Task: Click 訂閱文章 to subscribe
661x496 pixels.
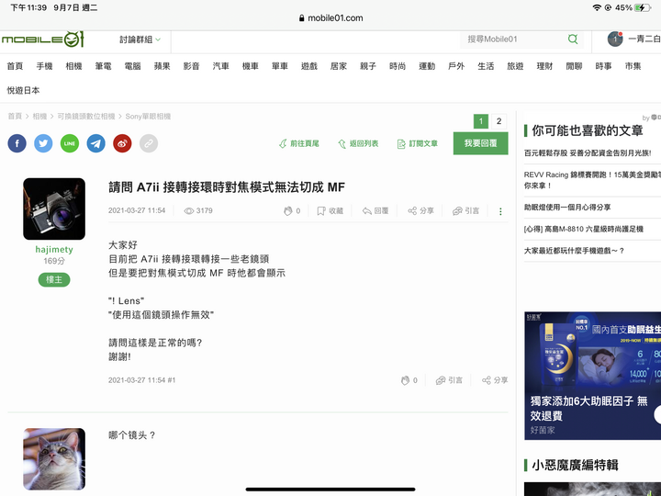Action: tap(418, 144)
